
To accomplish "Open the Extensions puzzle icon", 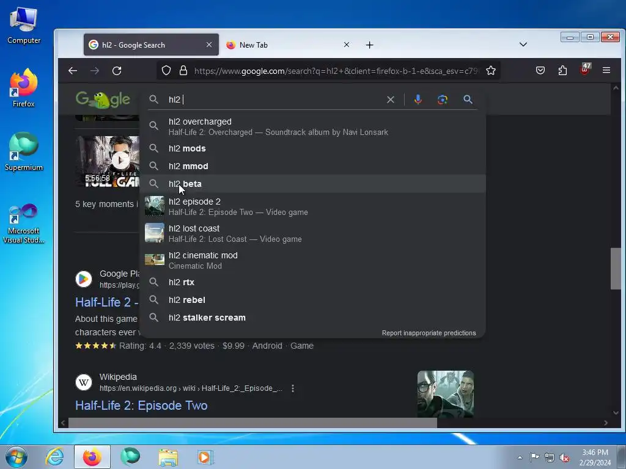I will tap(562, 71).
